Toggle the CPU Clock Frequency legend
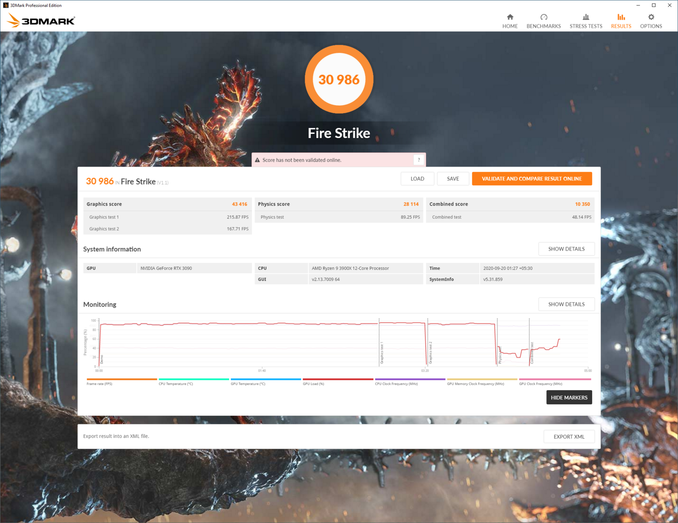This screenshot has width=678, height=523. click(x=410, y=382)
